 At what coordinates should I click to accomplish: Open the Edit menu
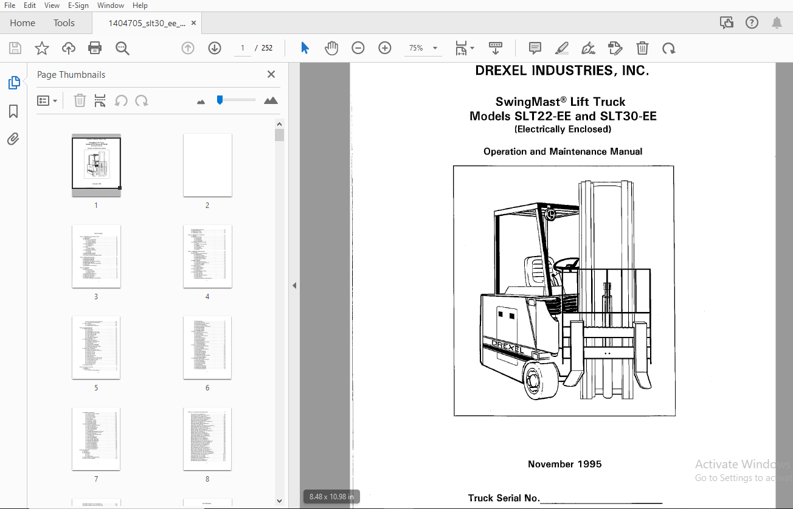point(30,5)
